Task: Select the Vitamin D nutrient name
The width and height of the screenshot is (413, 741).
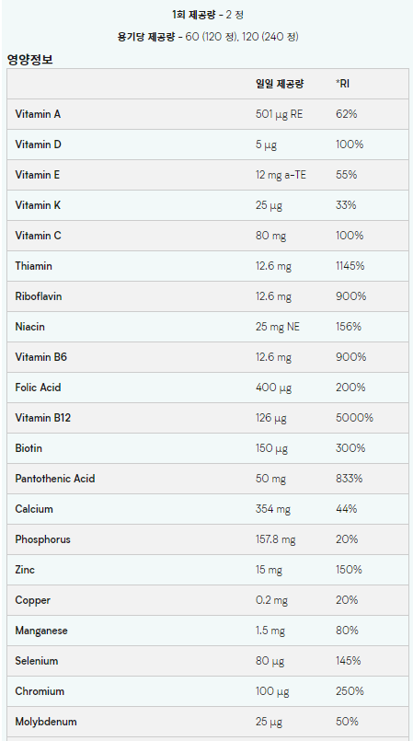Action: coord(39,145)
